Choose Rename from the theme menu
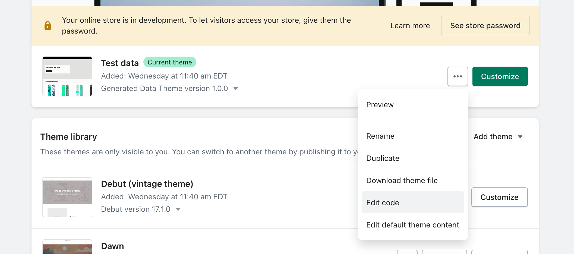This screenshot has height=254, width=574. [413, 136]
